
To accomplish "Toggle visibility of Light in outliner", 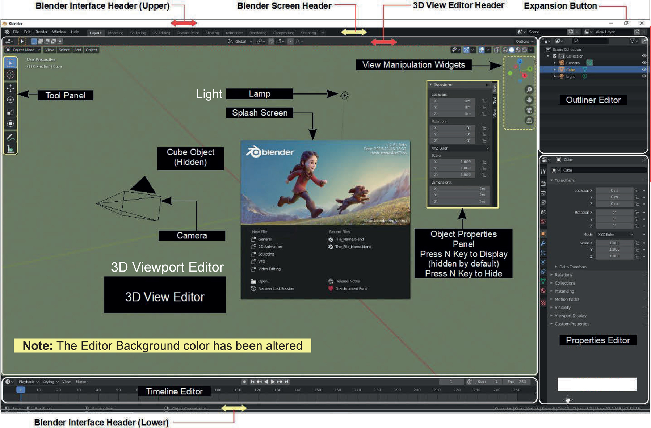I will pos(644,76).
